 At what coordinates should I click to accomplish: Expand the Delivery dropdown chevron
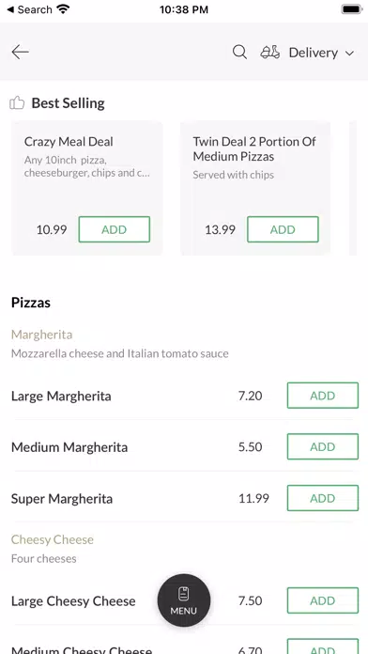click(349, 53)
